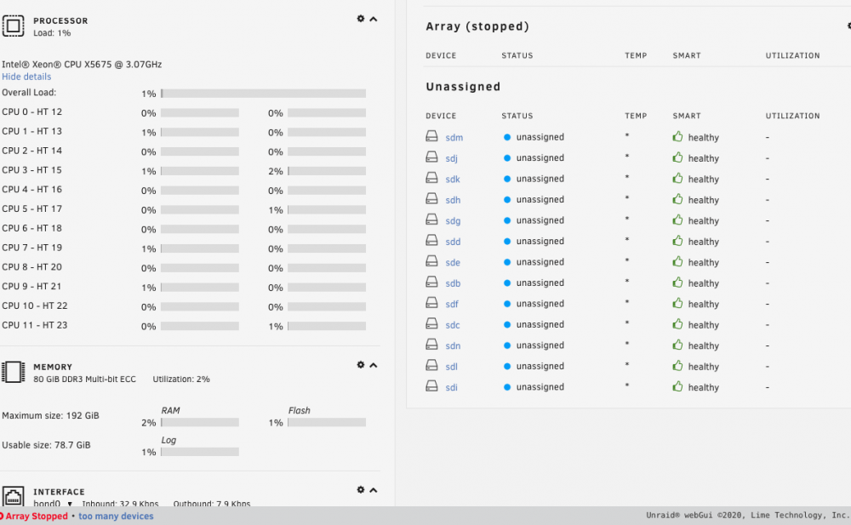Click RAM usage bar
The image size is (851, 525).
200,422
